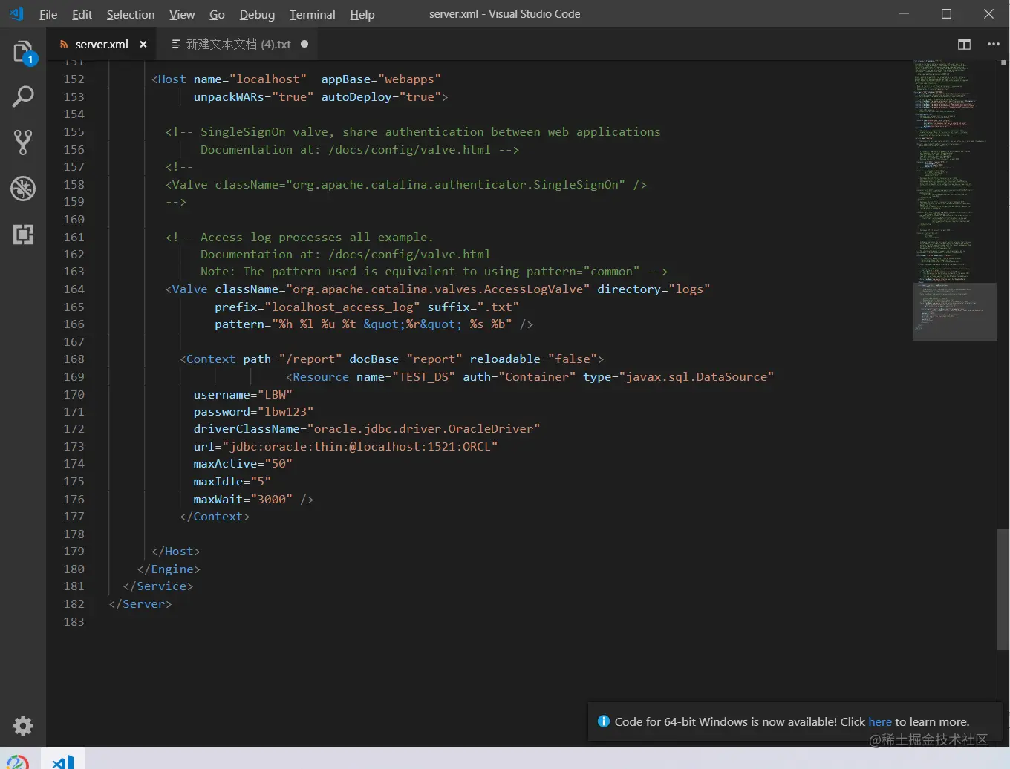This screenshot has width=1010, height=769.
Task: Click the maxIdle="5" attribute
Action: [x=232, y=482]
